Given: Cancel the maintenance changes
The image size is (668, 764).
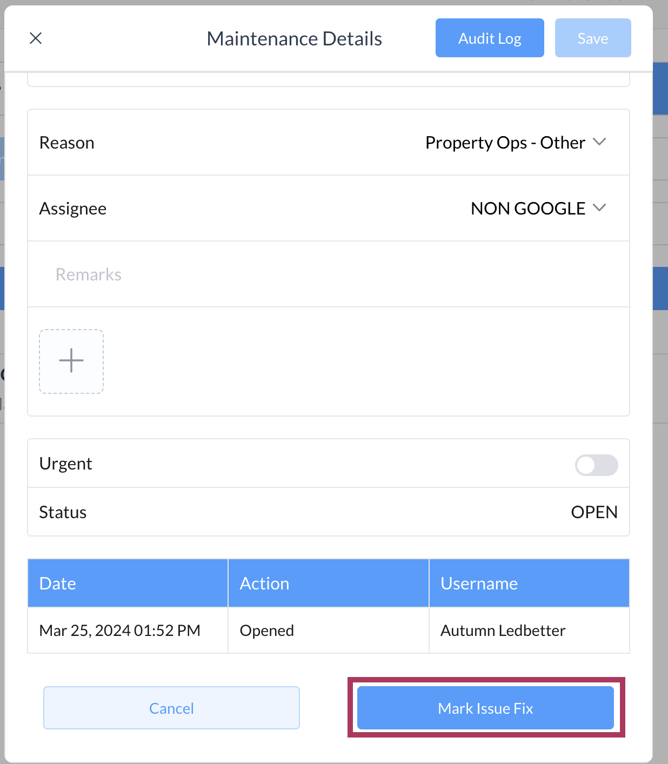Looking at the screenshot, I should 171,708.
